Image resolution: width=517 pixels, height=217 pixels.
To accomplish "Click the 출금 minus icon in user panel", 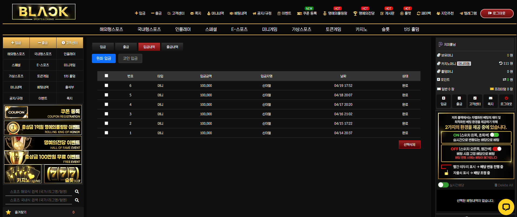I will point(459,98).
